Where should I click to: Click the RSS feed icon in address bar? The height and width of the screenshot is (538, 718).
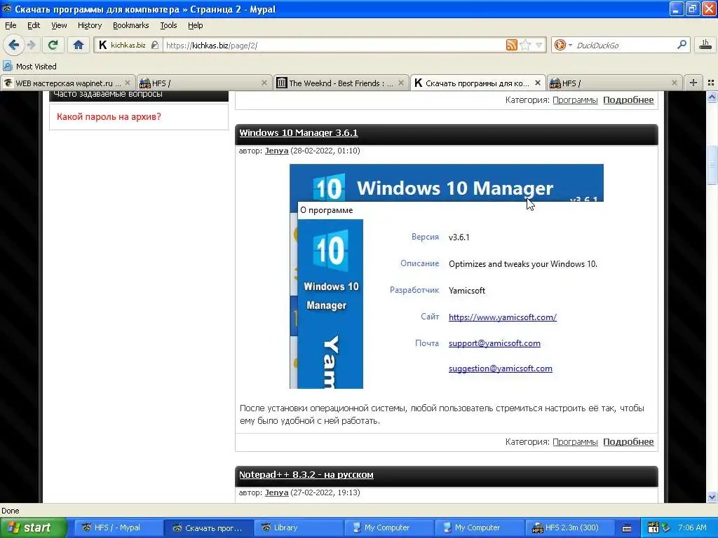[x=511, y=45]
